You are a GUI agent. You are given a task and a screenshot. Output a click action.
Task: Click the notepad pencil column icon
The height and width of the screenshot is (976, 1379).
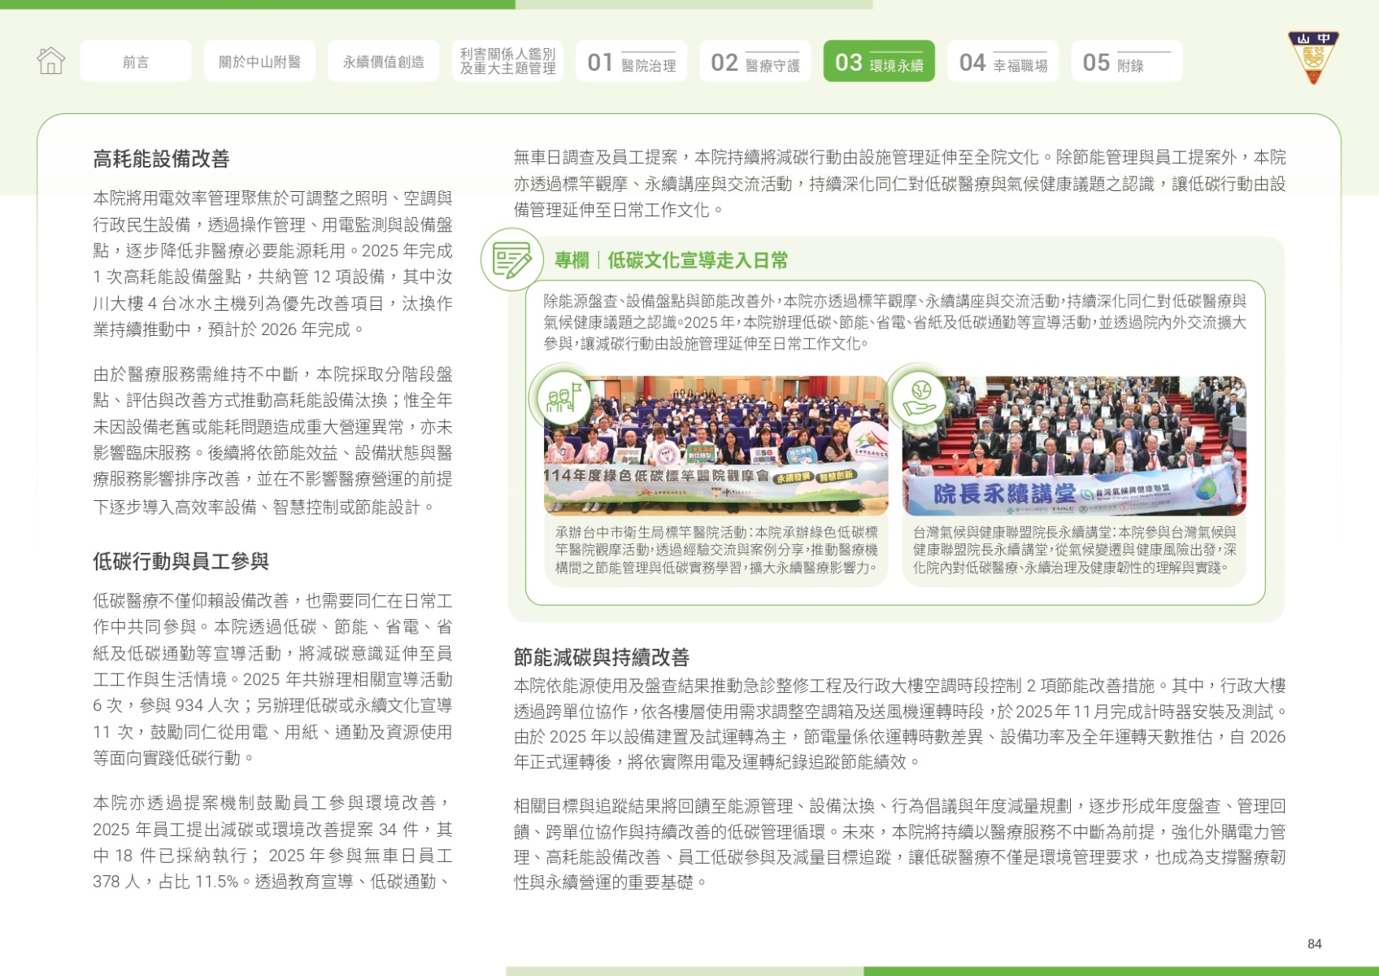pyautogui.click(x=512, y=260)
